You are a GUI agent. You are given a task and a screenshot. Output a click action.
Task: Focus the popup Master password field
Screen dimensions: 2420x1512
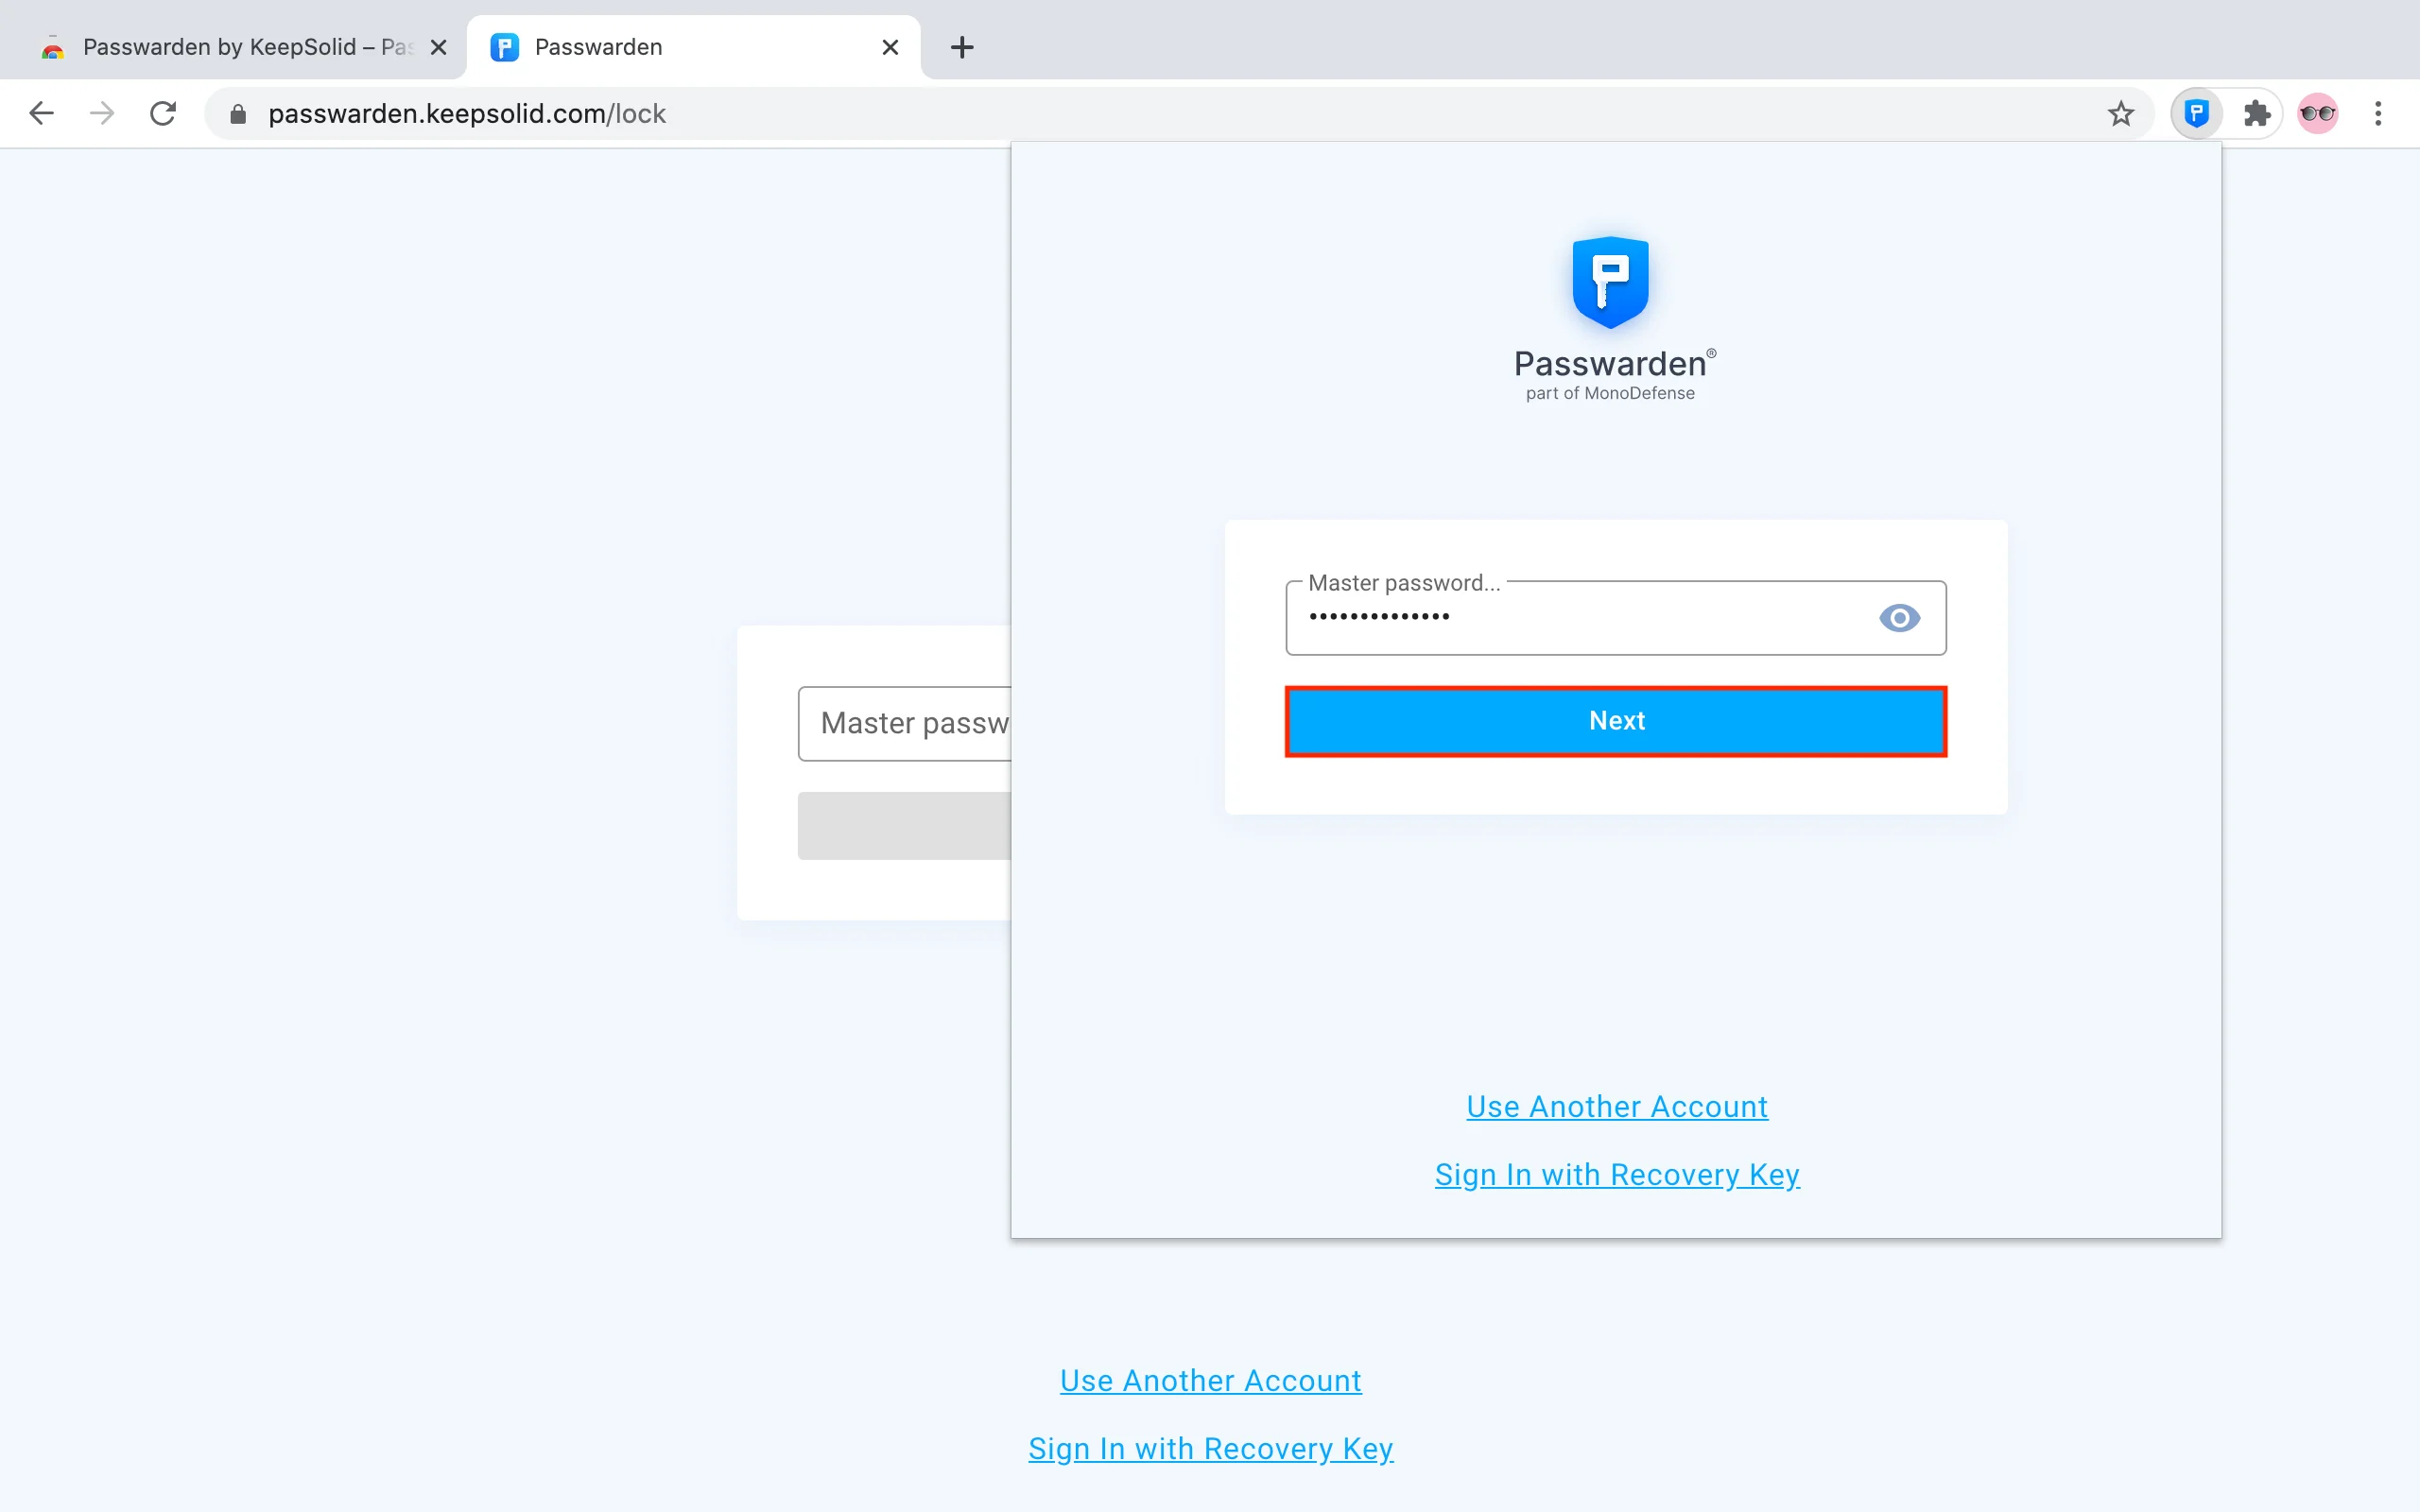(1580, 618)
